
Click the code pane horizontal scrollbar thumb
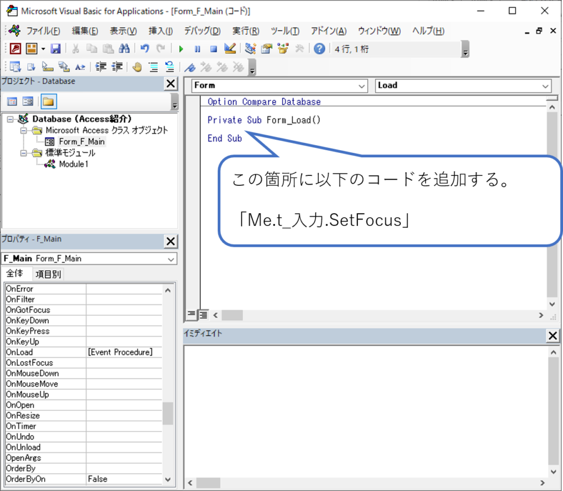click(232, 316)
